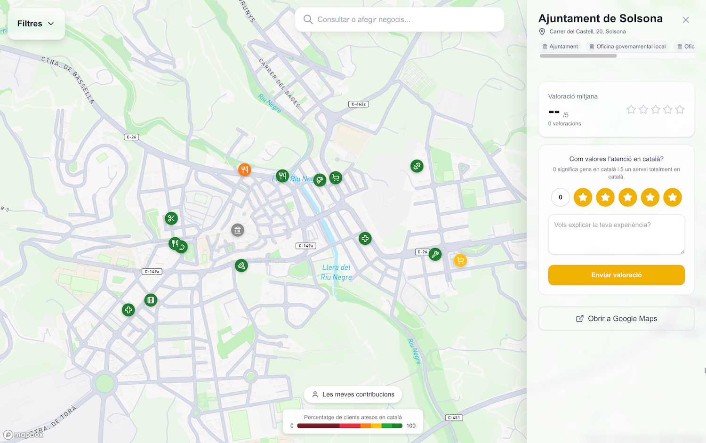Click the scissors hairdresser marker

171,218
